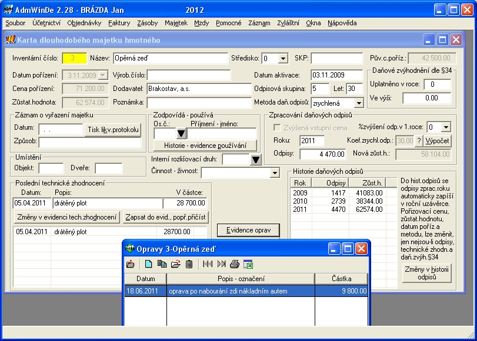
Task: Open the Datum pořízení date dropdown
Action: coord(103,75)
